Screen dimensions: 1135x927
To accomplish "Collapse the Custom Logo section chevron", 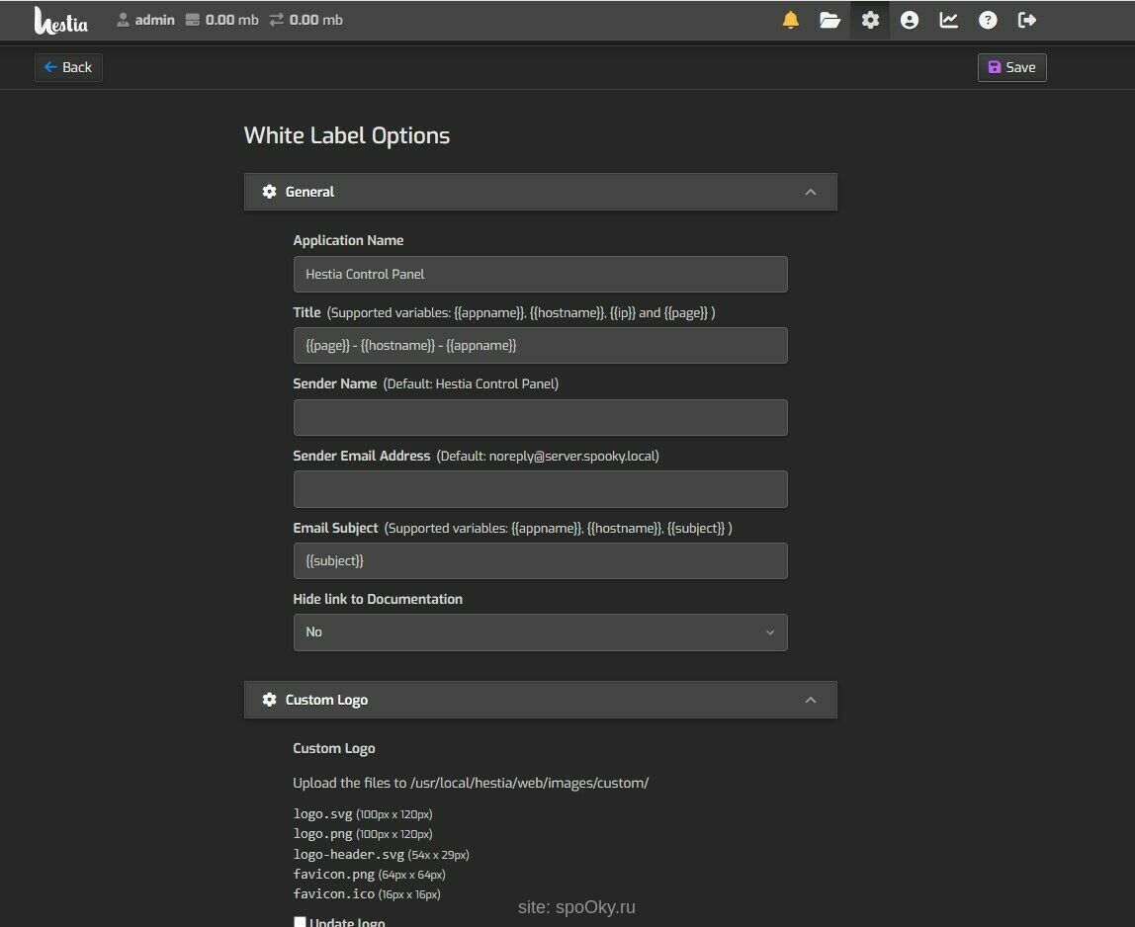I will (x=811, y=700).
